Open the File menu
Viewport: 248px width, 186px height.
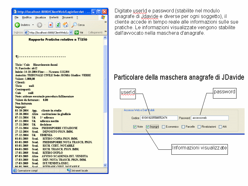click(16, 17)
